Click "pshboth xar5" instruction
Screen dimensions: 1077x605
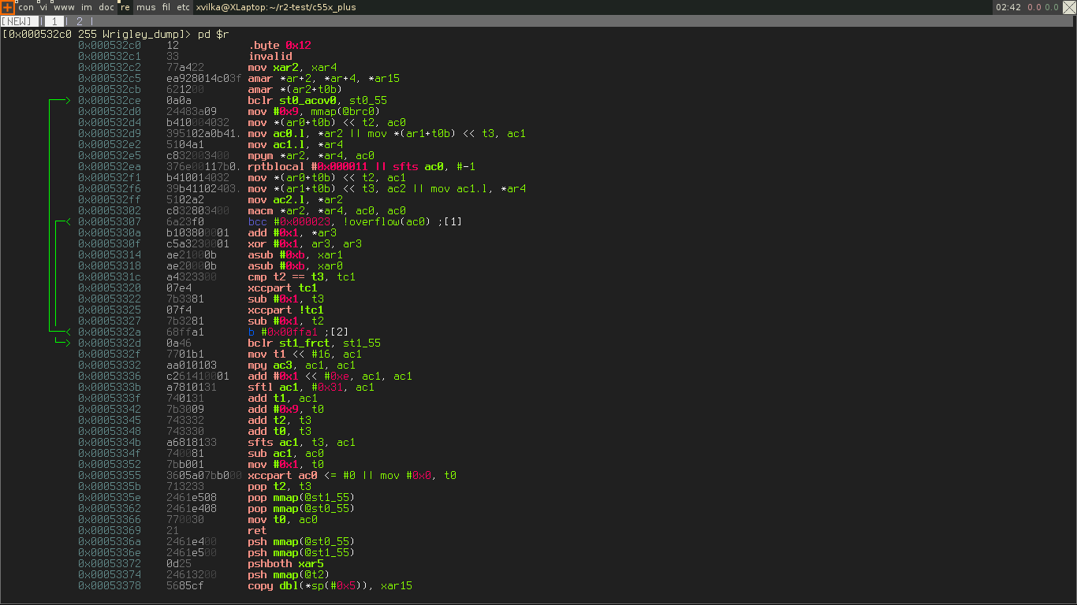click(x=286, y=563)
